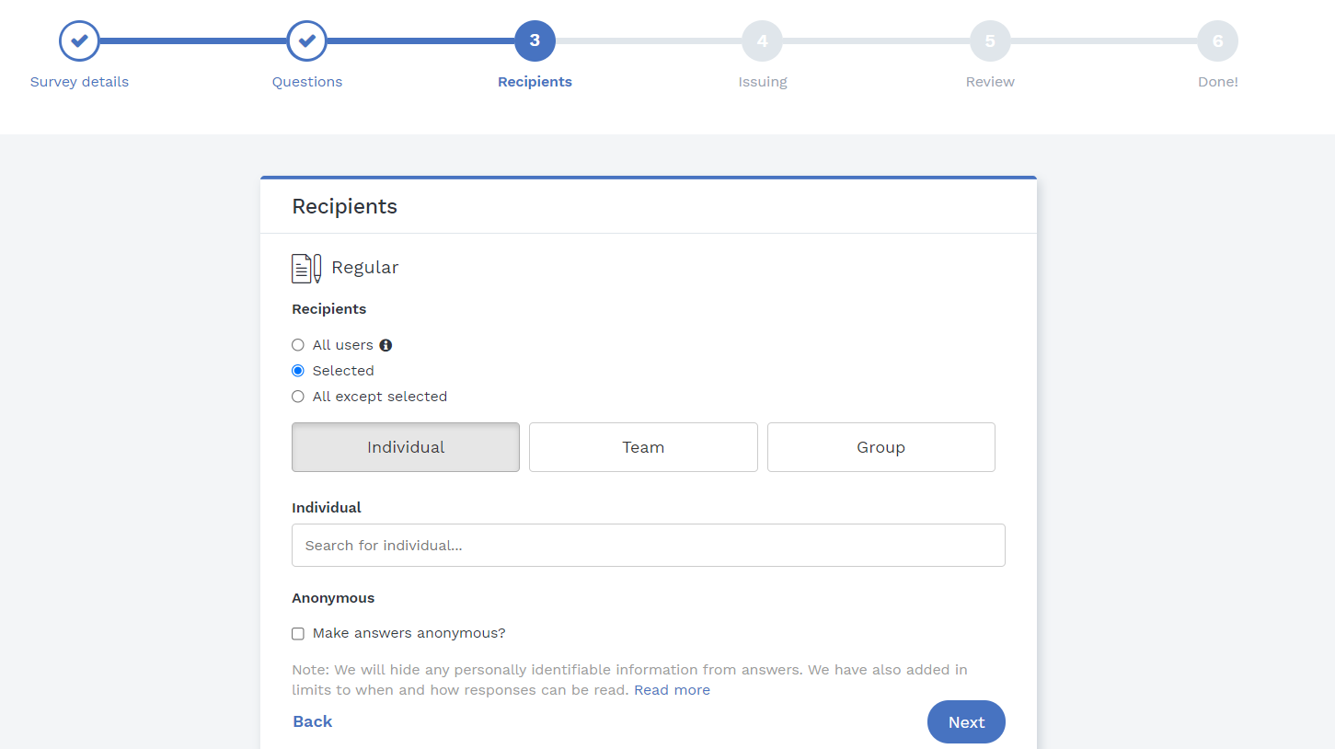Click the step 6 Done circle

tap(1218, 40)
